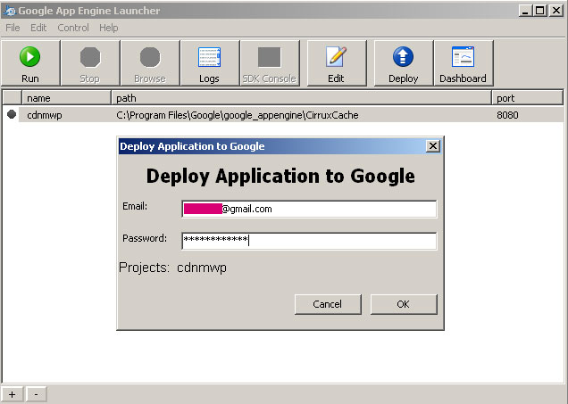Click the SDK Console icon

click(x=269, y=57)
